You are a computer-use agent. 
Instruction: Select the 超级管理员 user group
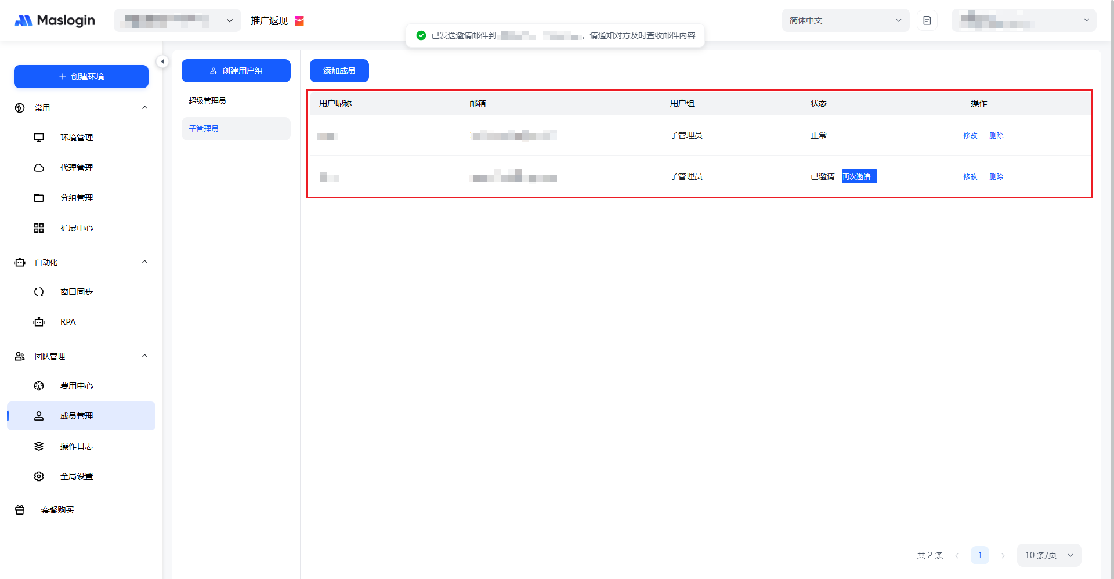pyautogui.click(x=207, y=101)
